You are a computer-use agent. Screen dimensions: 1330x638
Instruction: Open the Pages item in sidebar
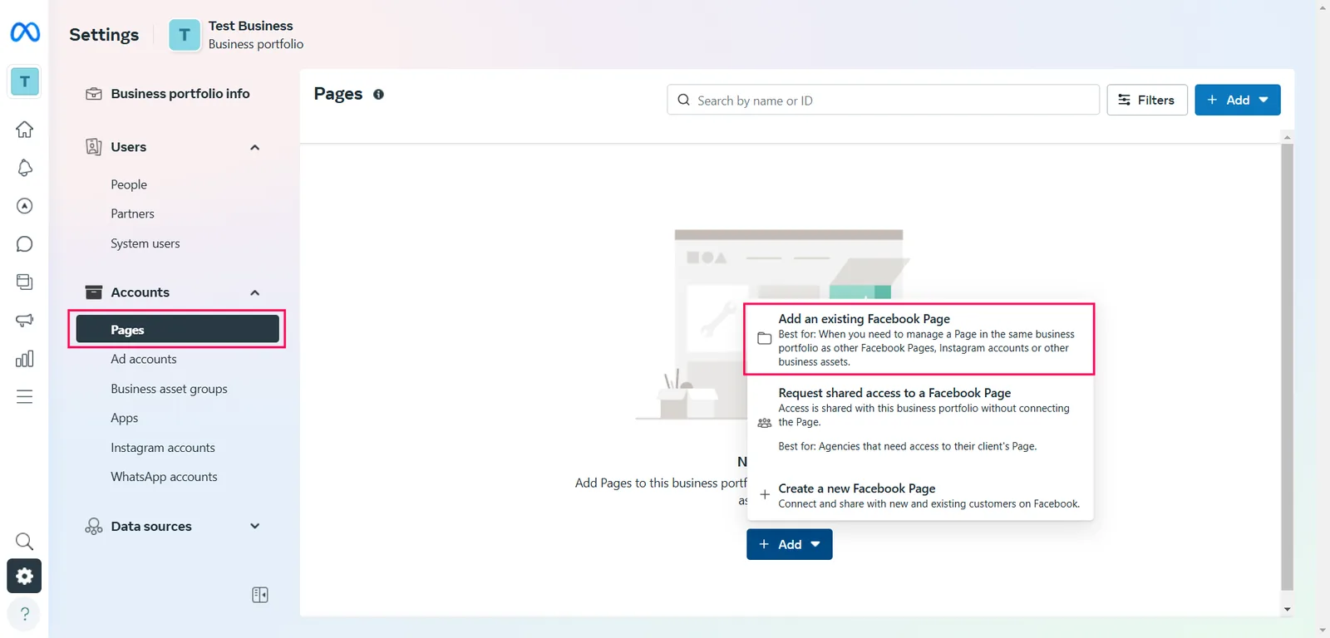point(178,330)
